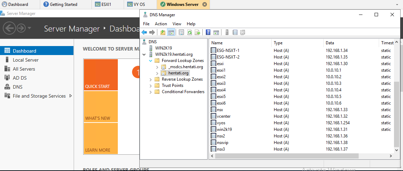Select Local Server in Server Manager sidebar

tap(37, 60)
